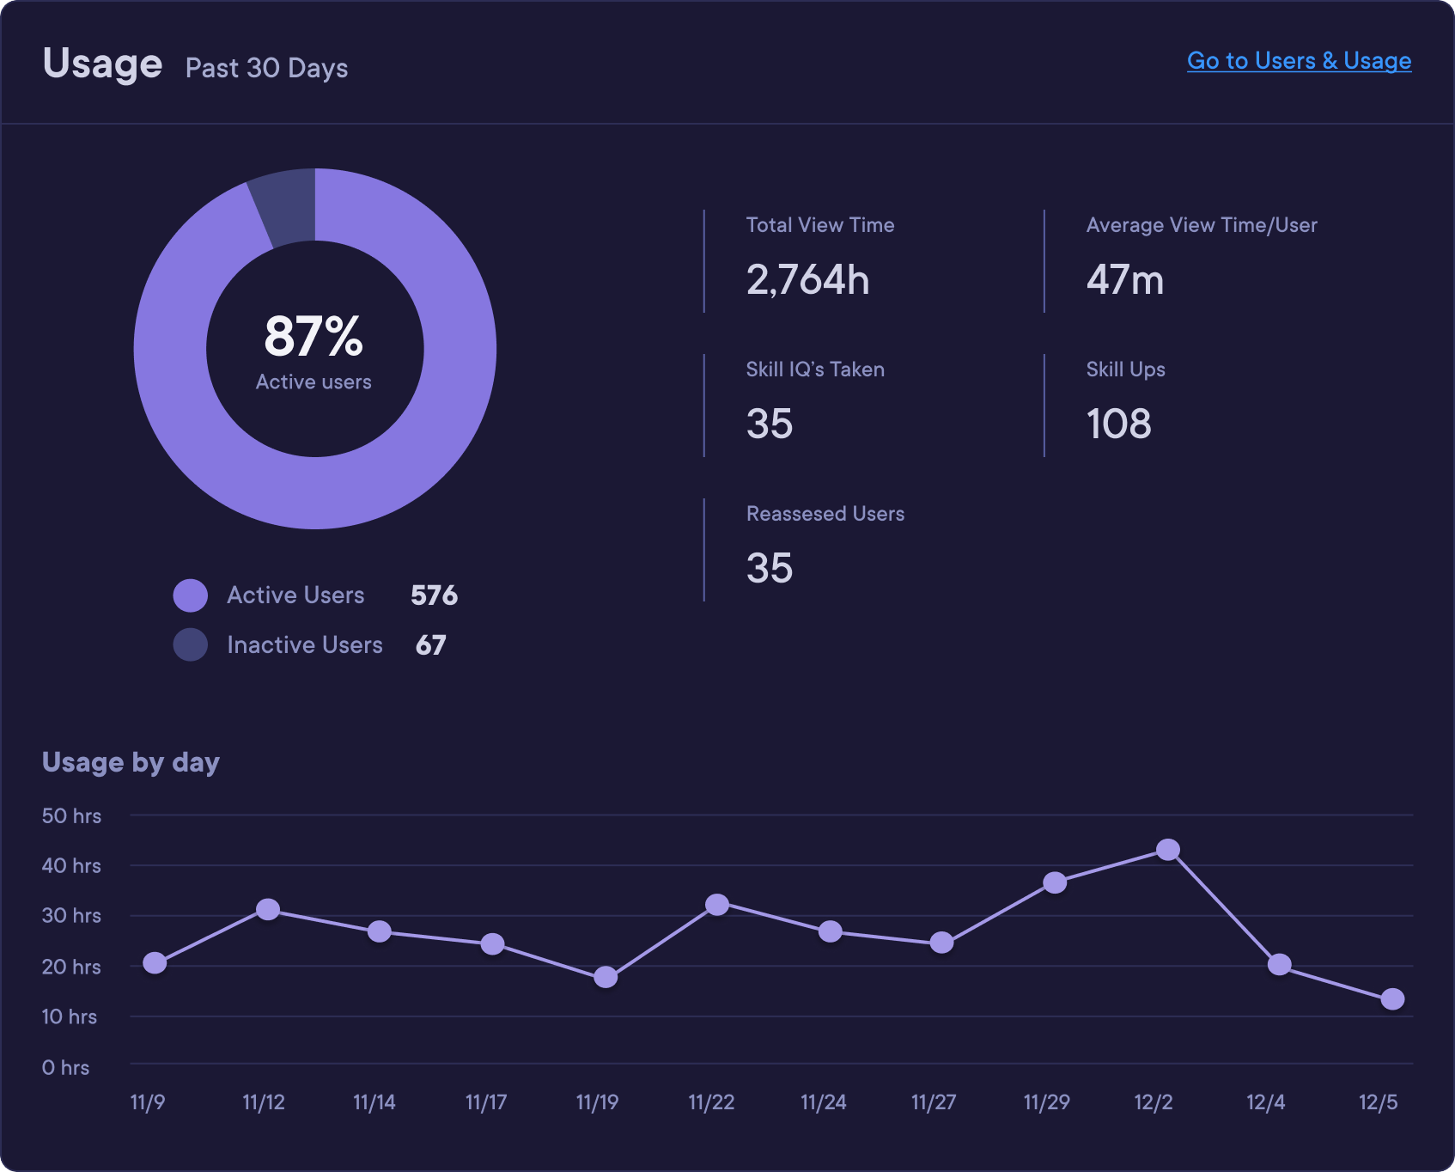1455x1172 pixels.
Task: Open Go to Users & Usage link
Action: click(x=1298, y=61)
